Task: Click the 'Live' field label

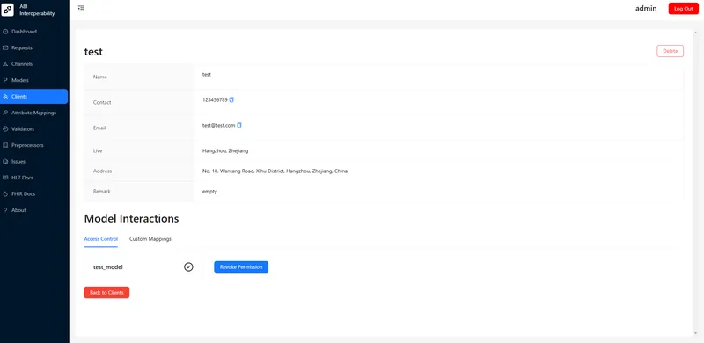Action: click(x=98, y=151)
